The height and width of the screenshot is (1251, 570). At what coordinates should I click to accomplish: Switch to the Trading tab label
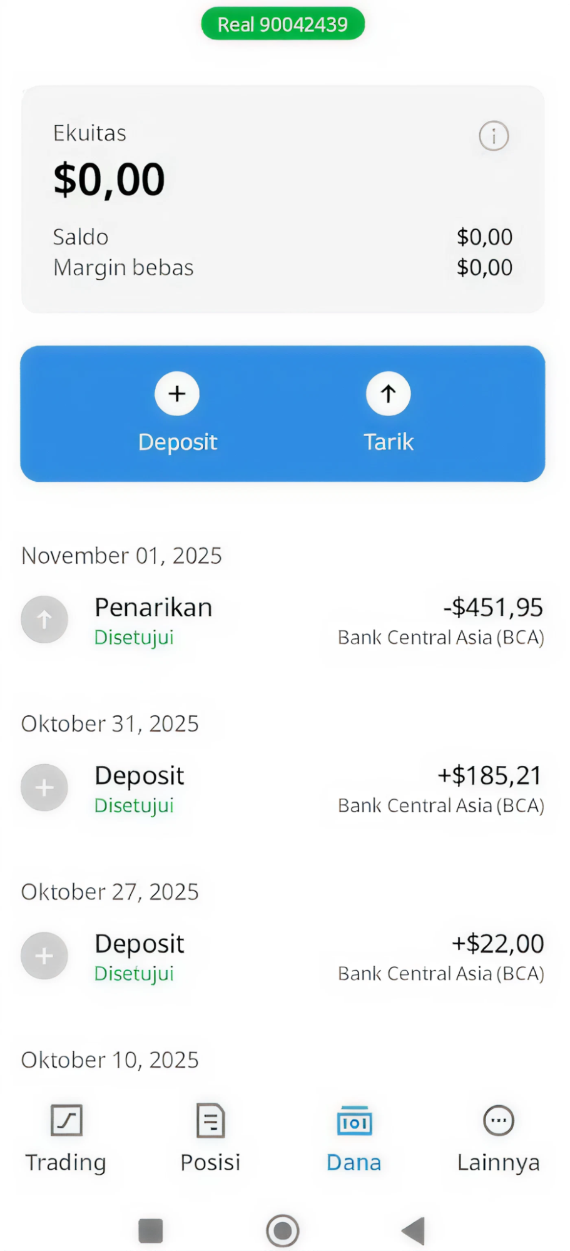tap(66, 1162)
